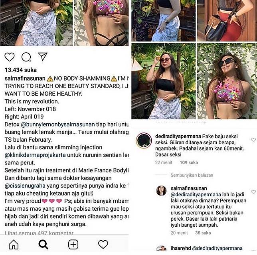
Task: View 109 suka on first comment
Action: pos(189,162)
